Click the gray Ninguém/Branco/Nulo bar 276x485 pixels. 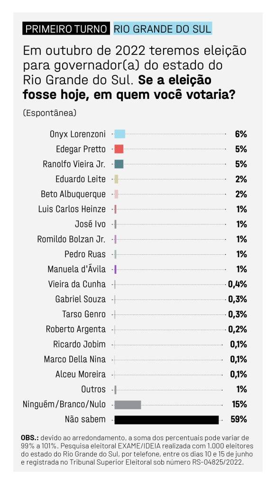[128, 404]
